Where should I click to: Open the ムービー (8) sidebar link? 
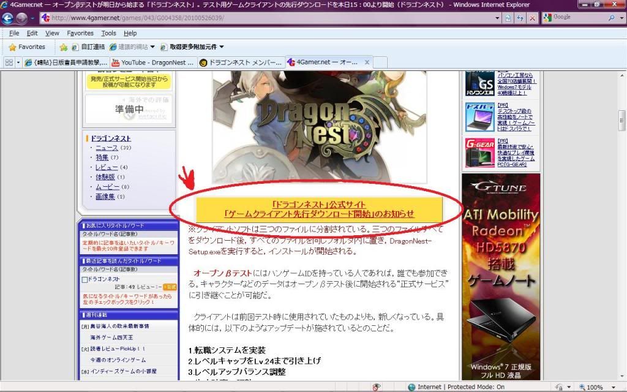tap(107, 187)
